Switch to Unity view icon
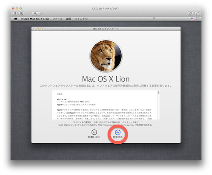 click(190, 13)
